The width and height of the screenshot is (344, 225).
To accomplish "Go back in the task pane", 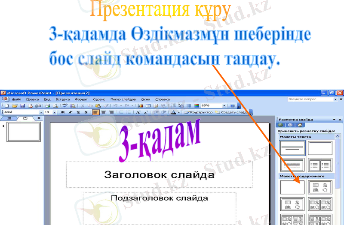I will click(281, 125).
